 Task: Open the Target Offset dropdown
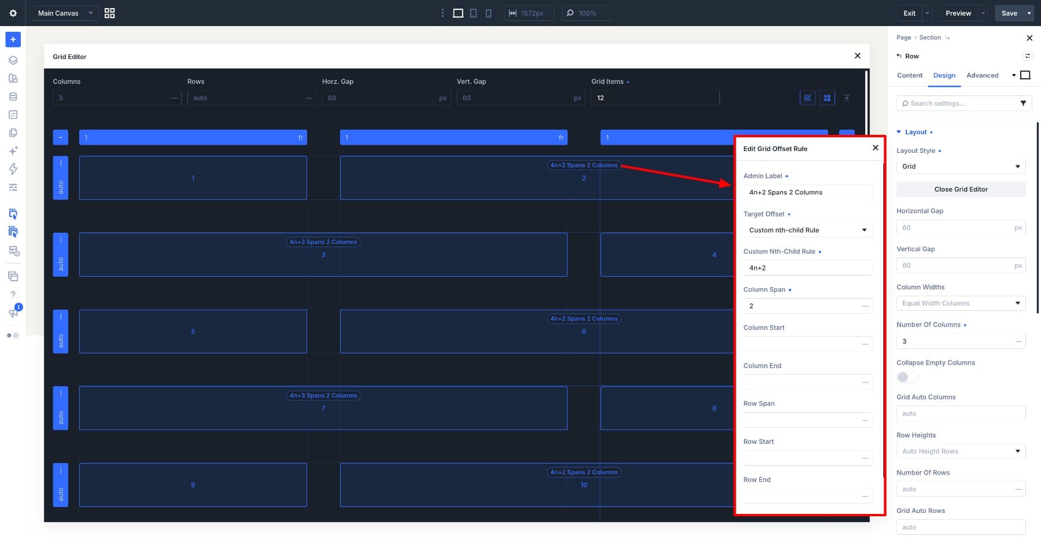[x=807, y=230]
